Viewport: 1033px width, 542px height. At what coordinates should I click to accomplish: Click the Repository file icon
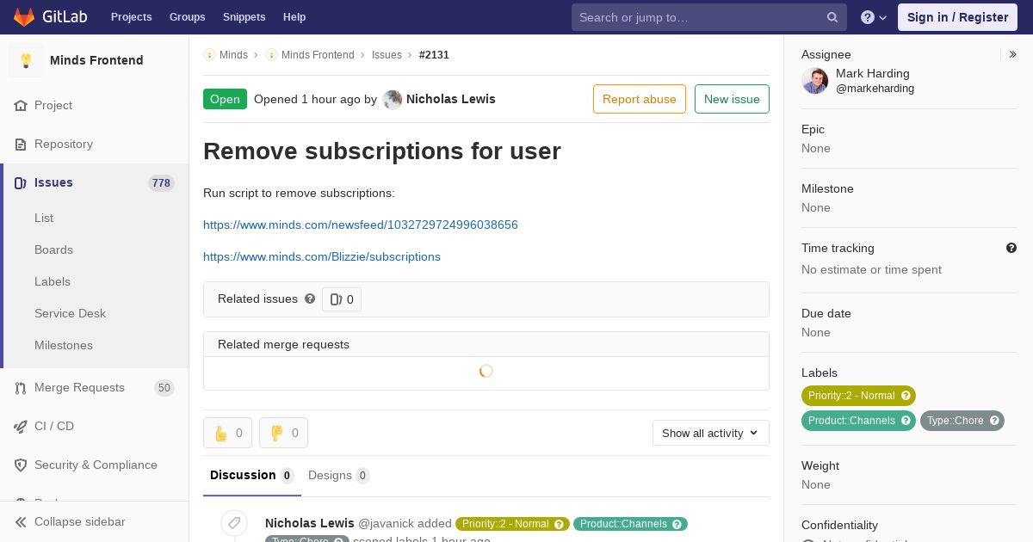[x=21, y=144]
